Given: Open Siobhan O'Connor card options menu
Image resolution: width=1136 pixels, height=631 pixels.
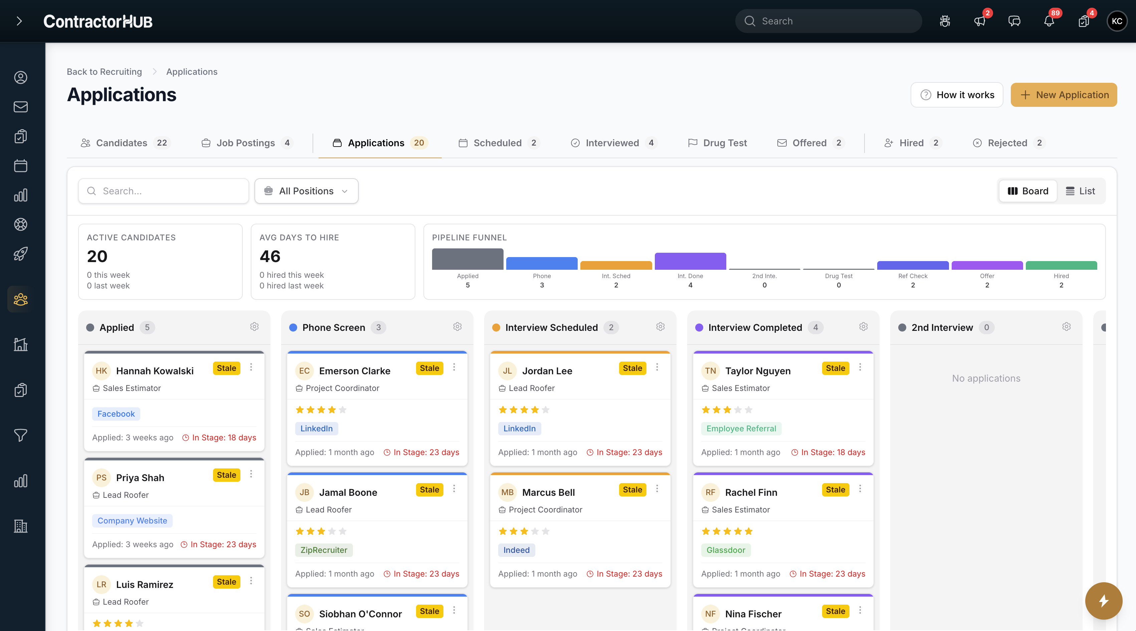Looking at the screenshot, I should point(454,610).
